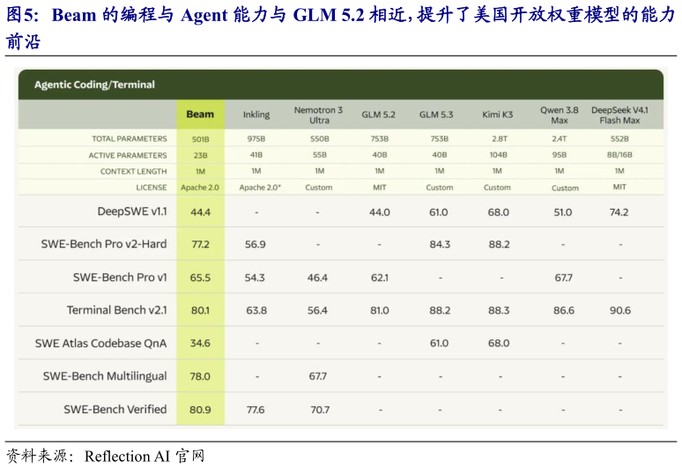Click DeepSeek's 74.2 DeepSWE score
This screenshot has height=468, width=682.
point(619,212)
